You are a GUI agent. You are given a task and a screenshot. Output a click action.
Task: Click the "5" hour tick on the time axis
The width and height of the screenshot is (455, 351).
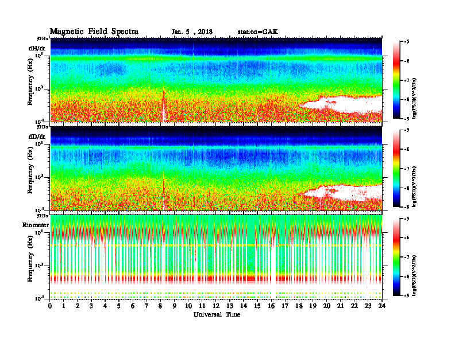point(119,306)
